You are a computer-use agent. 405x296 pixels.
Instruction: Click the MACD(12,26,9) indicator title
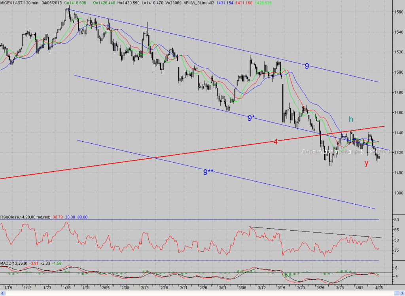click(14, 264)
